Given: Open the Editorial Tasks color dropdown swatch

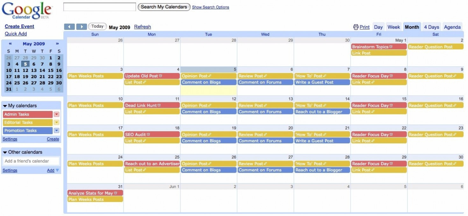Looking at the screenshot, I should pos(56,122).
